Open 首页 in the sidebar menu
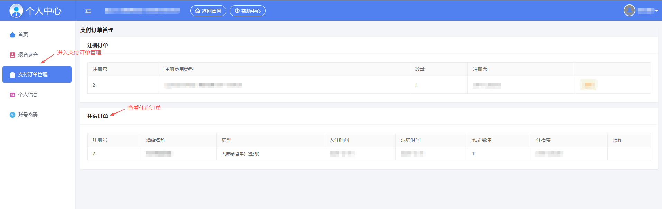The height and width of the screenshot is (209, 662). point(23,34)
